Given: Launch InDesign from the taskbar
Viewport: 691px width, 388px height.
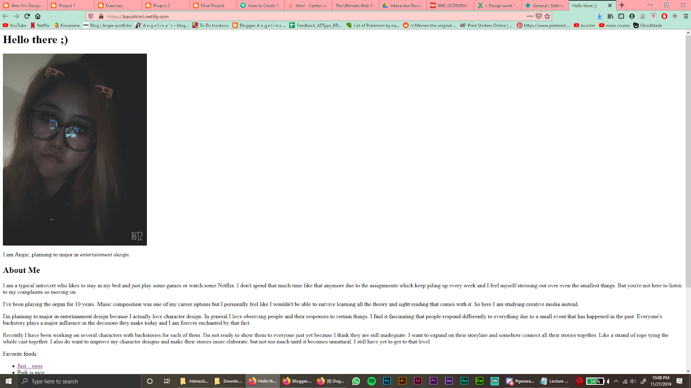Looking at the screenshot, I should point(418,381).
